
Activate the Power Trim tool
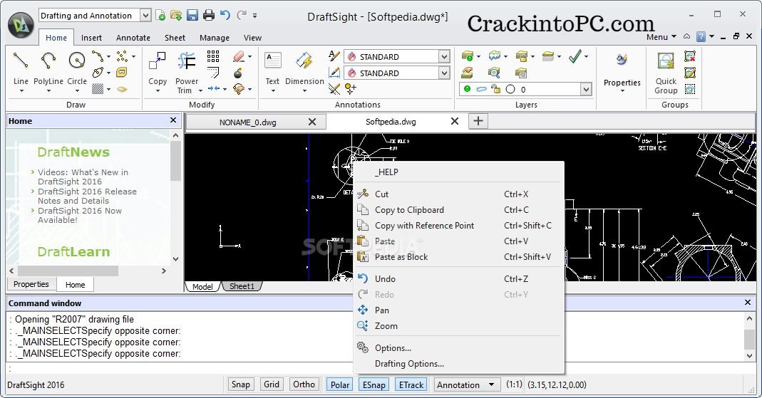pos(187,61)
